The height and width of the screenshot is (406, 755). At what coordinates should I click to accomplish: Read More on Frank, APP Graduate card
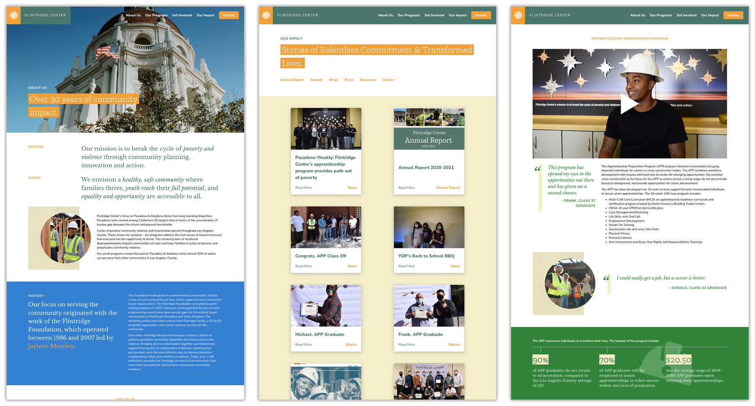(x=407, y=345)
